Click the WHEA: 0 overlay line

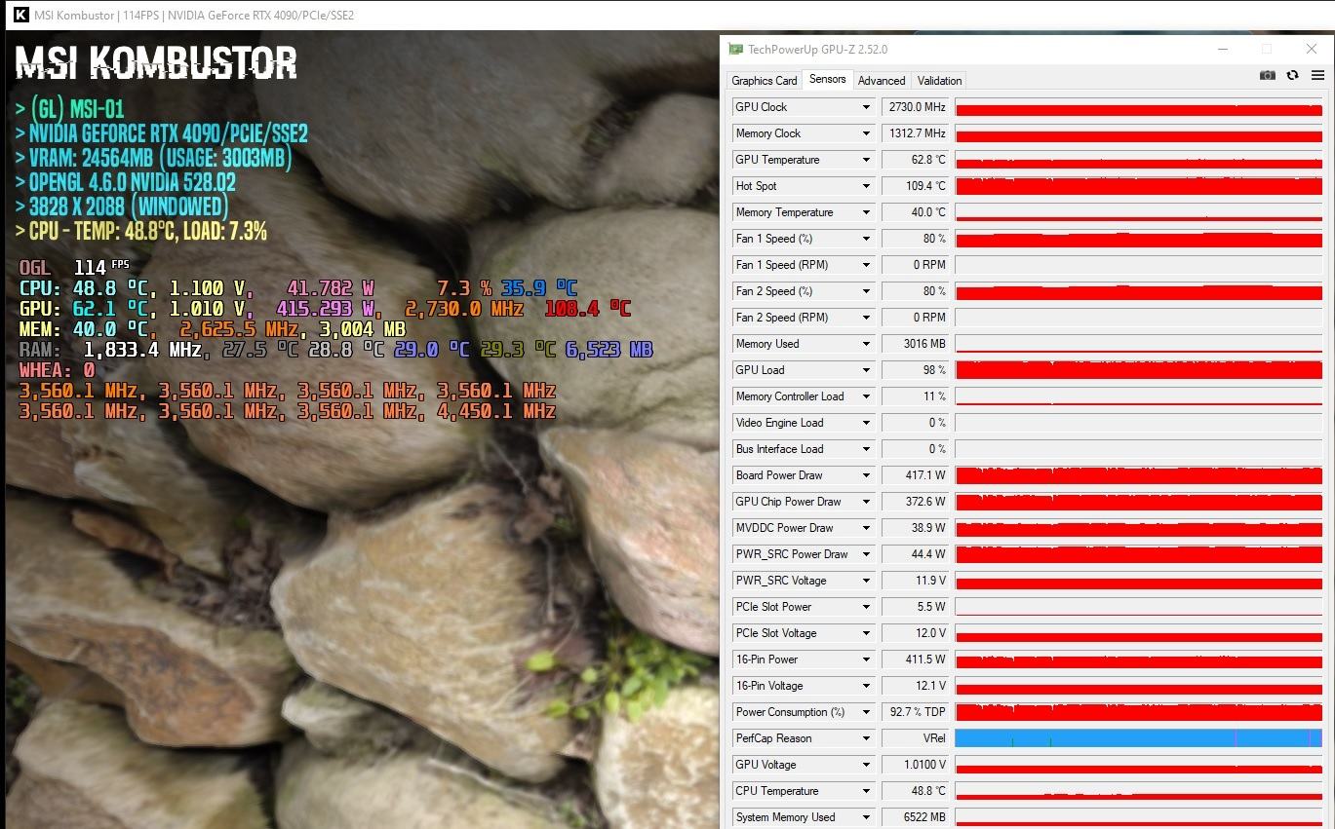57,370
